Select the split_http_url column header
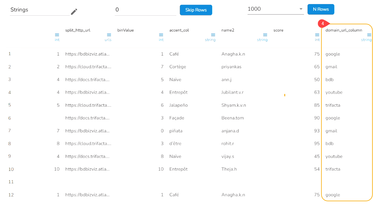 (78, 30)
